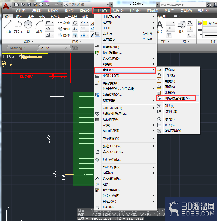The image size is (217, 221).
Task: Click the yellow ByLayer color swatch
Action: pyautogui.click(x=205, y=23)
